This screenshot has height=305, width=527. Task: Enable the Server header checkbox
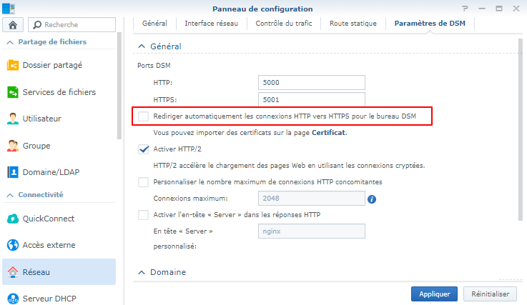(x=144, y=215)
